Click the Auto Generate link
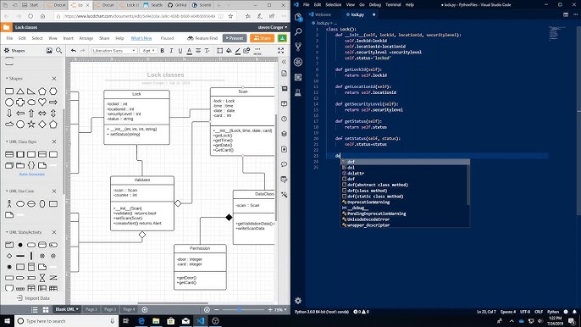Viewport: 581px width, 327px height. (x=32, y=175)
